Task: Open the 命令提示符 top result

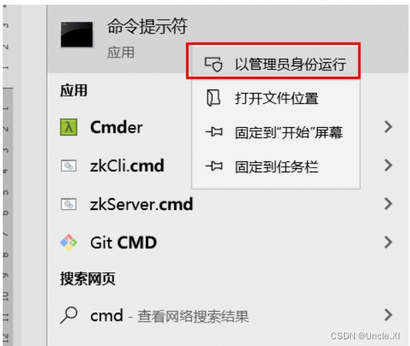Action: point(147,26)
